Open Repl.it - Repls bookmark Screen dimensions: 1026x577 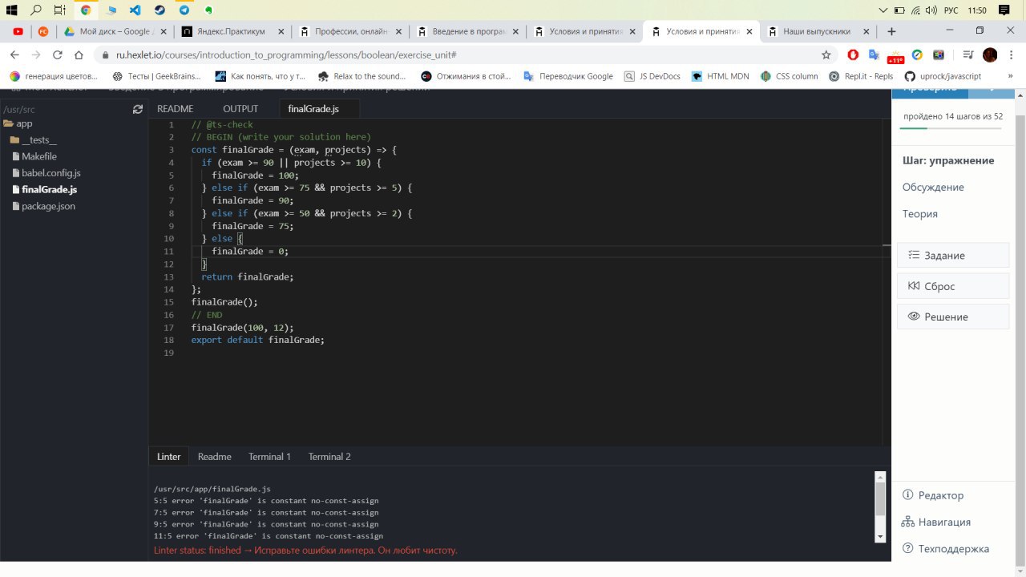pyautogui.click(x=861, y=76)
